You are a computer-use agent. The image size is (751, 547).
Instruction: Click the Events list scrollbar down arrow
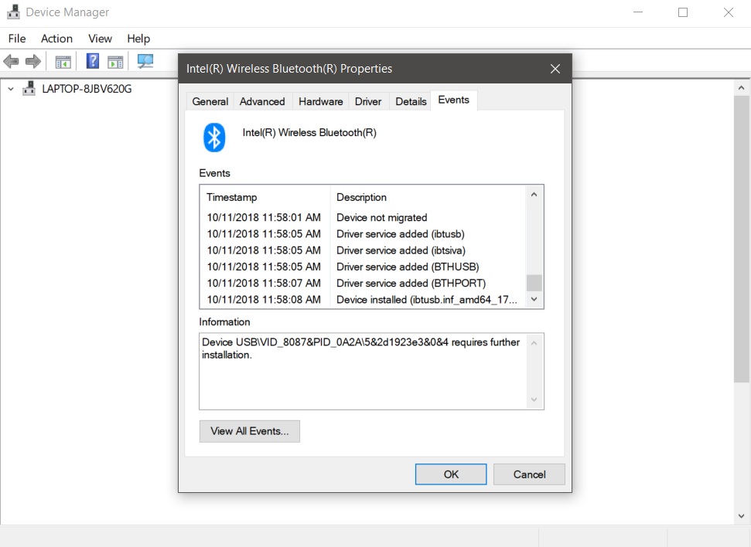click(x=534, y=300)
